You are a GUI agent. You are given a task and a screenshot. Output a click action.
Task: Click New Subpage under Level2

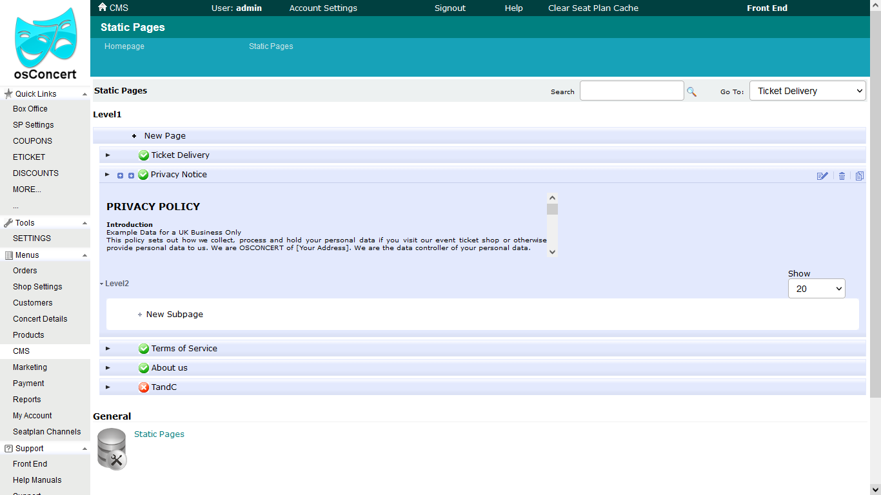coord(174,315)
